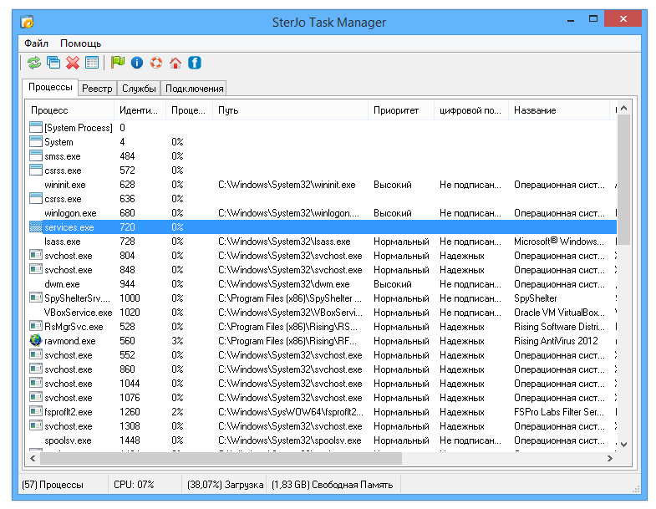656x509 pixels.
Task: Select the lsass.exe process row
Action: click(x=322, y=241)
